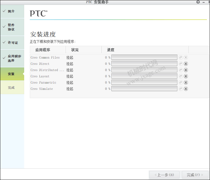The height and width of the screenshot is (180, 210).
Task: Go to the 简介 step
Action: [12, 11]
